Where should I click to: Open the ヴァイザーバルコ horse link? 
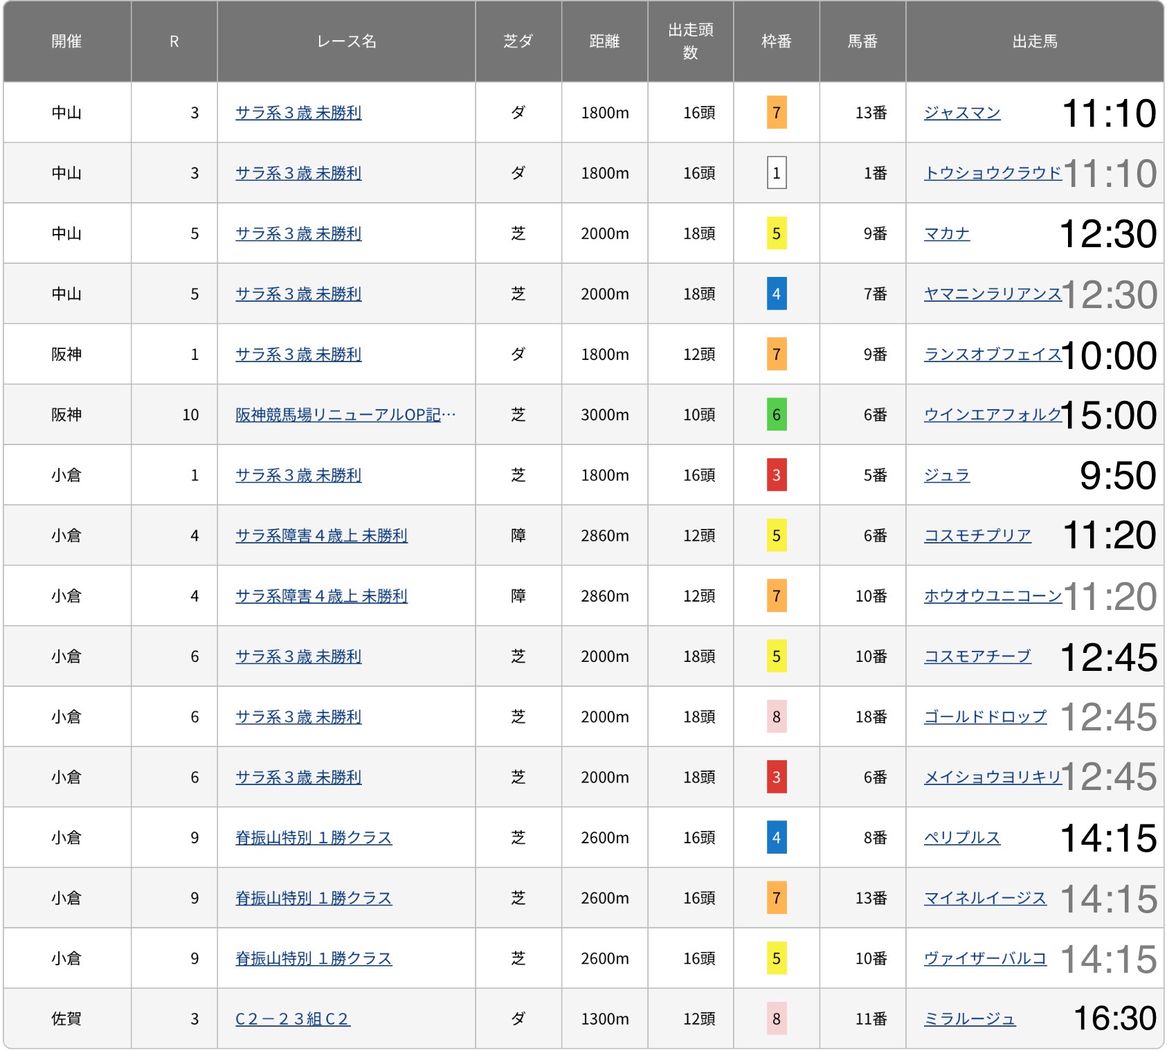[x=985, y=958]
